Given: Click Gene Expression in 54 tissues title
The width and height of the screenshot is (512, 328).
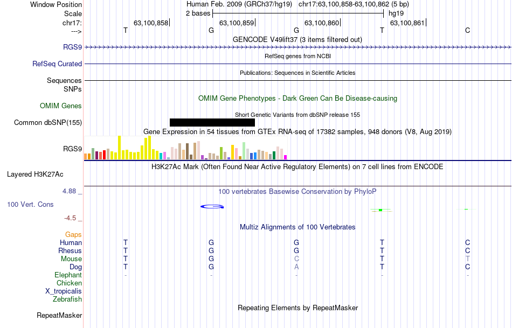Looking at the screenshot, I should tap(297, 131).
